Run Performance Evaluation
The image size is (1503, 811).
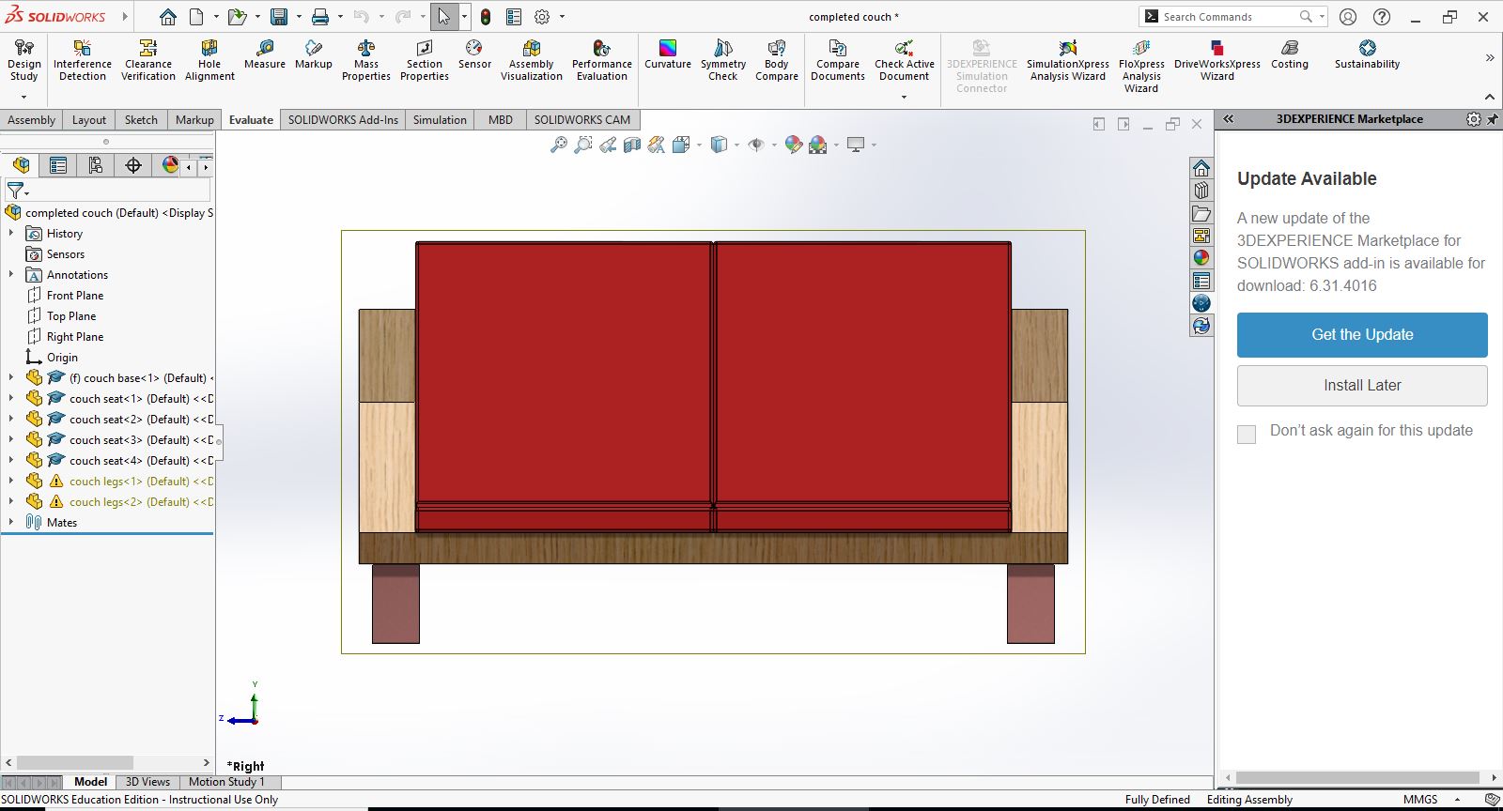point(602,60)
